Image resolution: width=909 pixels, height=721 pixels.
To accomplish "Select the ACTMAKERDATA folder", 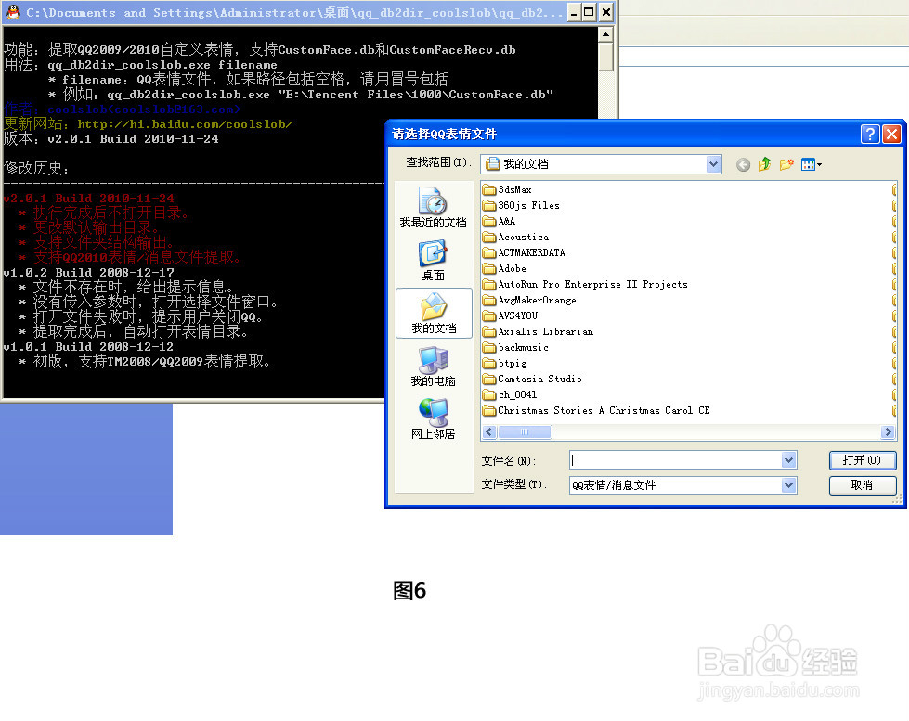I will coord(524,252).
